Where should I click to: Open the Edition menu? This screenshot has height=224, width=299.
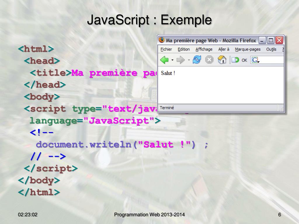point(184,49)
